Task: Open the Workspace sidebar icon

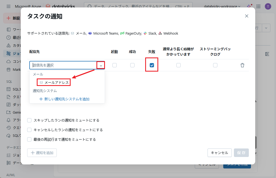Action: [x=9, y=30]
